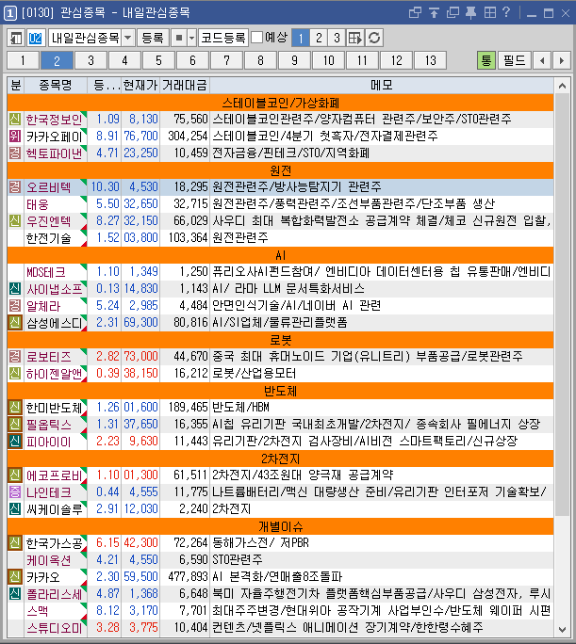Click the 위 badge icon on 카카오페이 row
Viewport: 576px width, 644px height.
click(15, 137)
